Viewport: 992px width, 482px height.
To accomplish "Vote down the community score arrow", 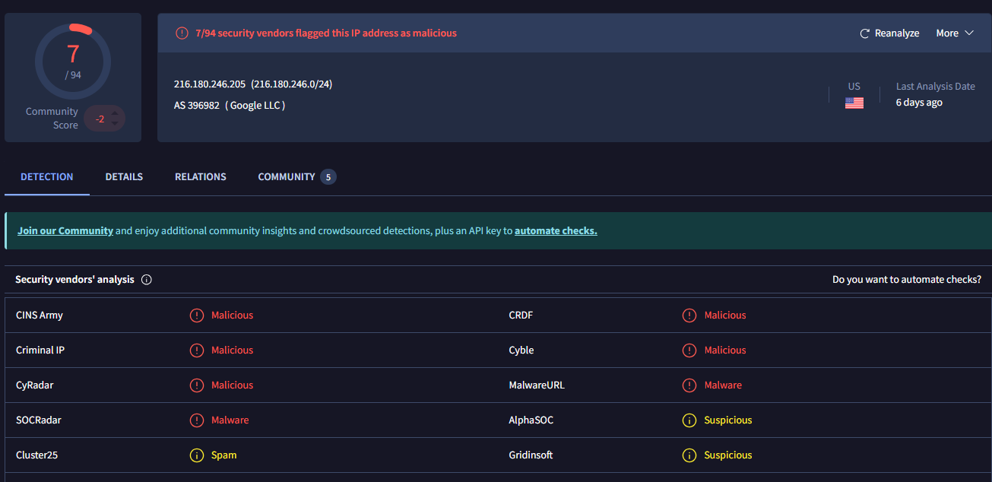I will click(x=115, y=123).
